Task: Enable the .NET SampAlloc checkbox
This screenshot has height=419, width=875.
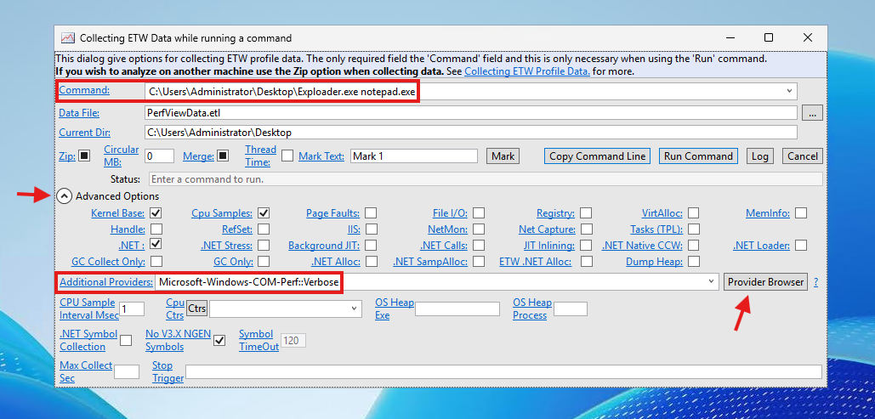Action: (478, 262)
